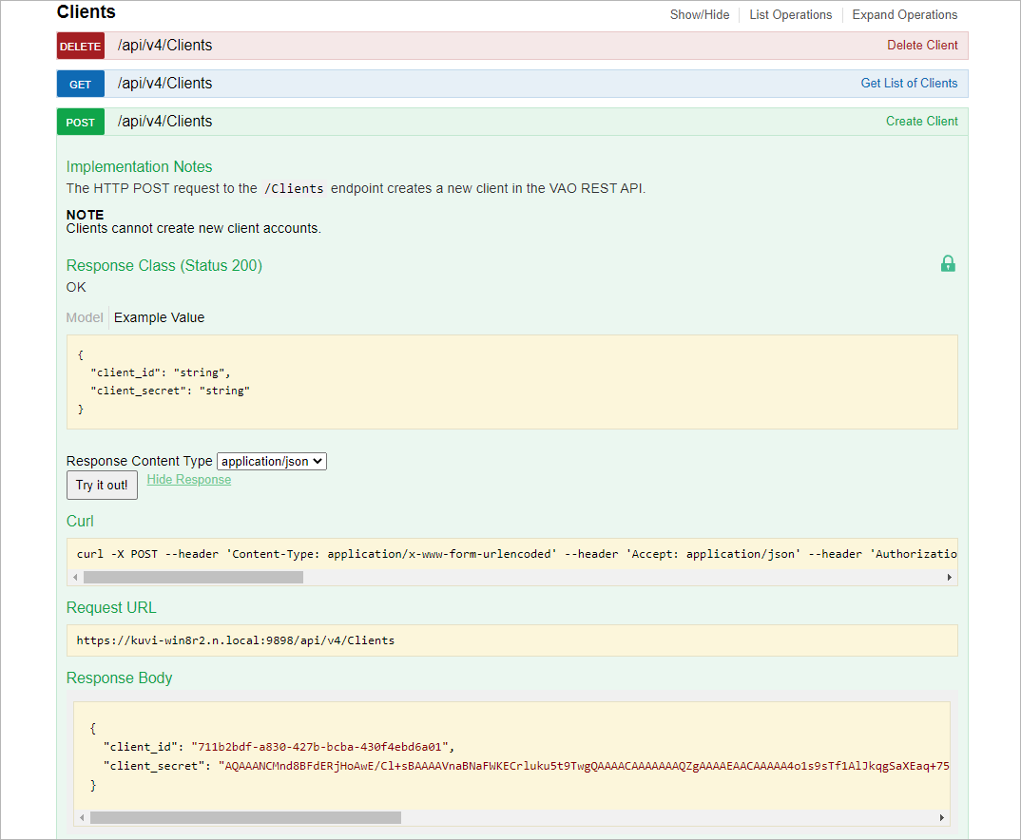
Task: Click the Request URL heading
Action: (111, 608)
